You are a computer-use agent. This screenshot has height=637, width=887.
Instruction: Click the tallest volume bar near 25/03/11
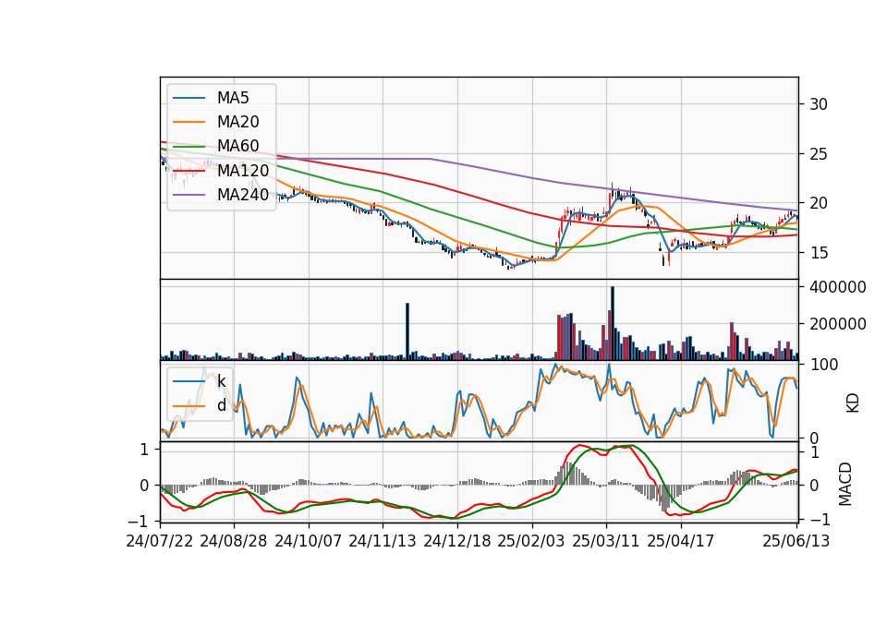click(x=613, y=323)
